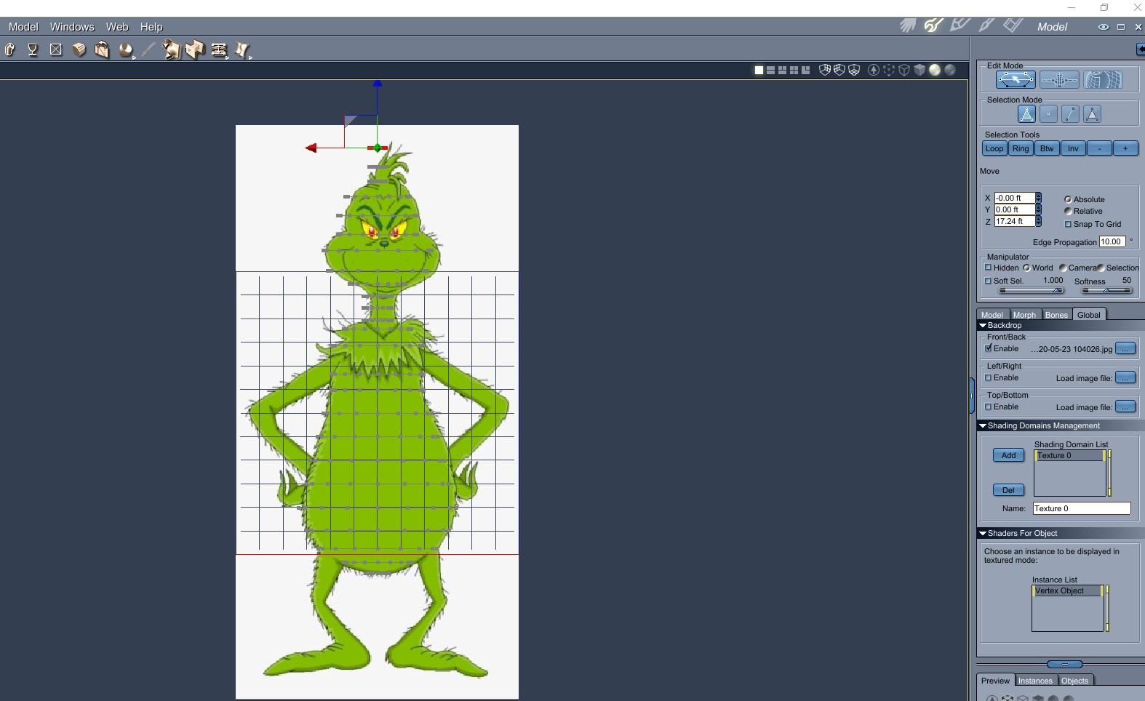
Task: Pick the goblet-shaped lathe tool
Action: pyautogui.click(x=33, y=49)
